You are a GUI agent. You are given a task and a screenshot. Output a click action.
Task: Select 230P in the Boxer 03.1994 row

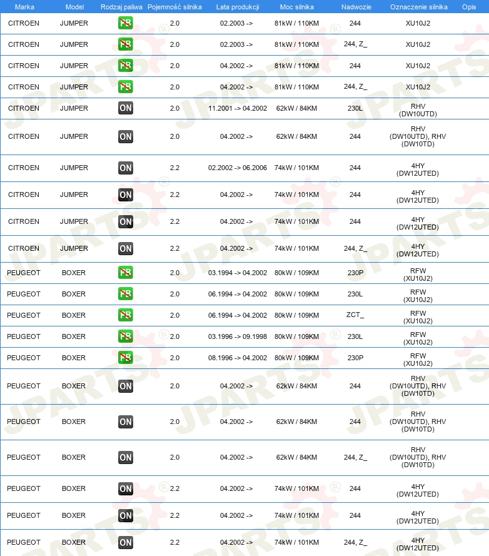[355, 273]
